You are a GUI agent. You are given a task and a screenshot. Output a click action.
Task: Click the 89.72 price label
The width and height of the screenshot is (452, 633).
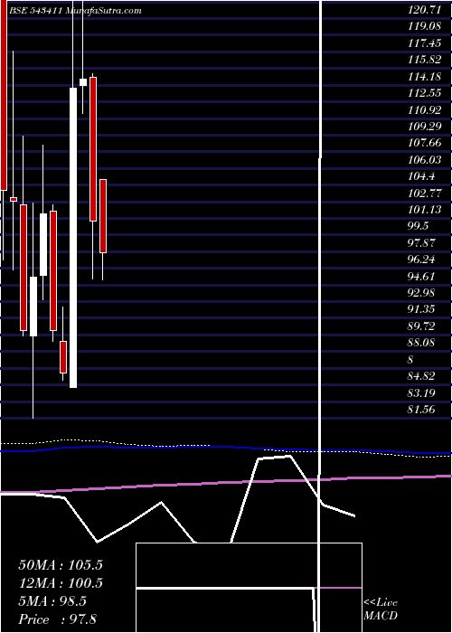coord(422,326)
